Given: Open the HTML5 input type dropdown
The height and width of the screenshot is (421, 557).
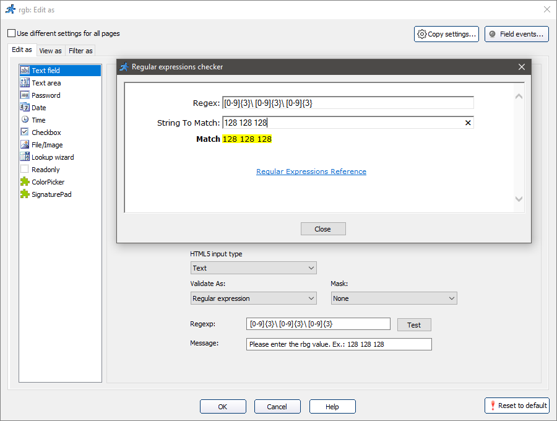Looking at the screenshot, I should pos(254,268).
